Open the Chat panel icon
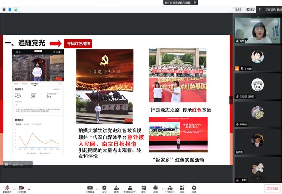Screen dimensions: 282x194 pos(143,187)
